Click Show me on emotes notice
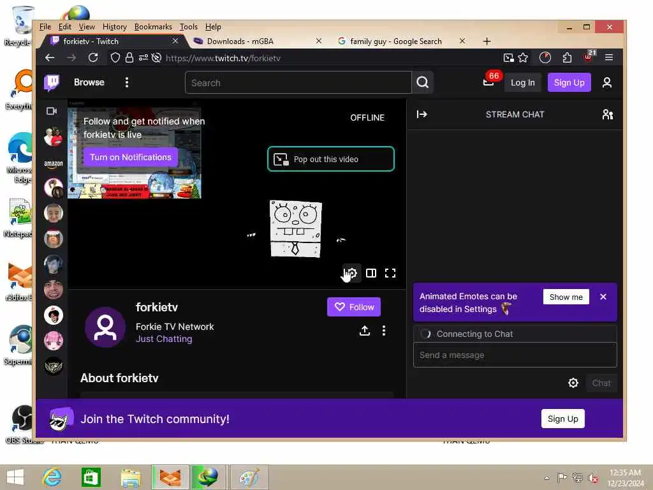Image resolution: width=653 pixels, height=490 pixels. (566, 297)
